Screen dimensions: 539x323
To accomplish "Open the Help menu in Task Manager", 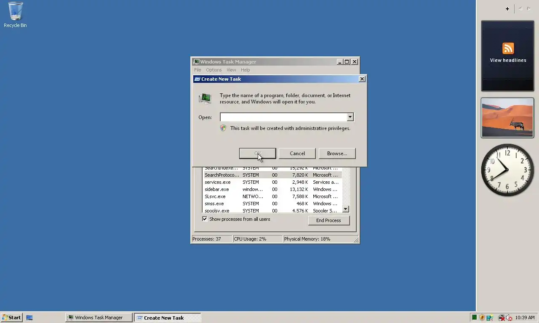I will coord(245,70).
